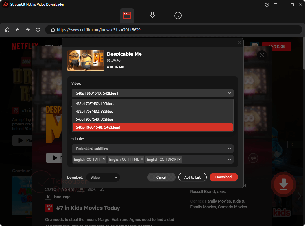Expand the subtitle language list chevron

click(230, 159)
